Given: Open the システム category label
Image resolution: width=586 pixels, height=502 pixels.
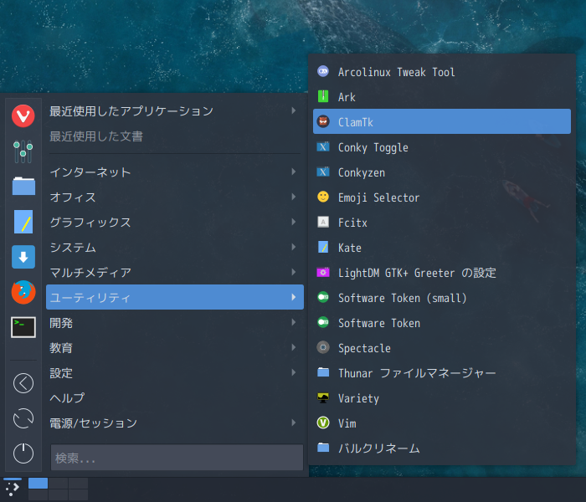Looking at the screenshot, I should 73,248.
